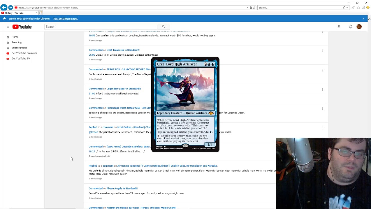Screen dimensions: 371x209
Task: Dismiss the Chrome promotion banner
Action: pos(363,19)
